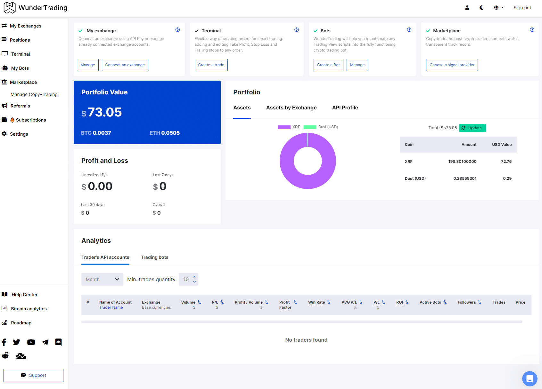This screenshot has width=542, height=389.
Task: Toggle XRP legend color swatch
Action: tap(284, 127)
